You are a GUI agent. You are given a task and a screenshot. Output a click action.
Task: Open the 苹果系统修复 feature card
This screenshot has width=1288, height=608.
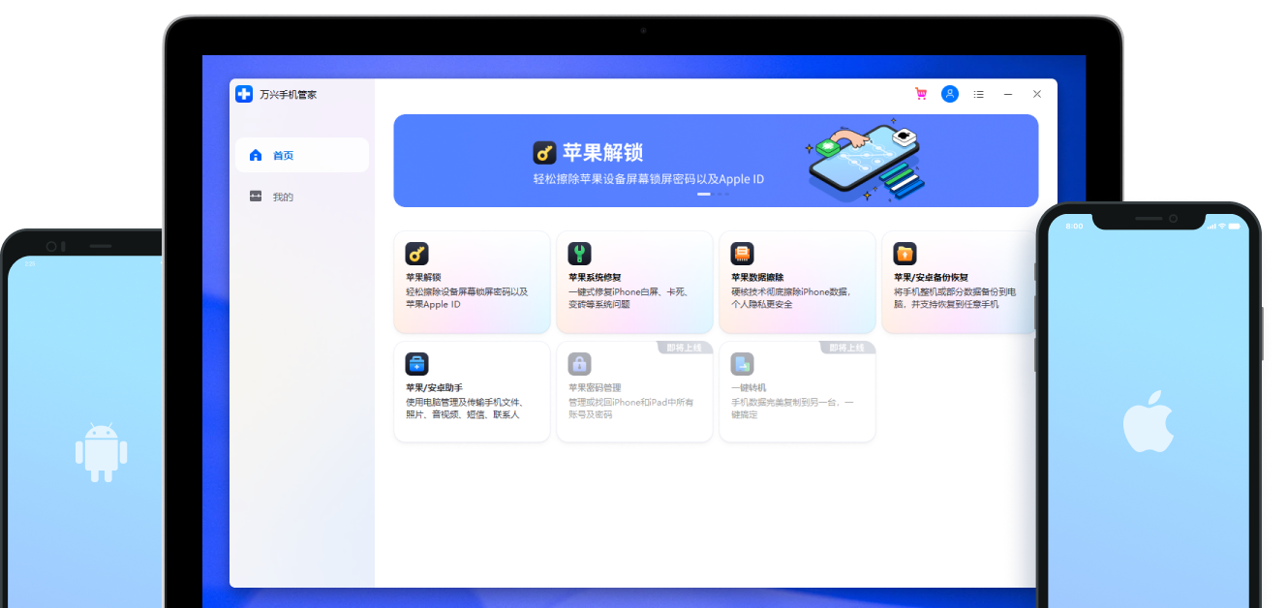tap(634, 282)
